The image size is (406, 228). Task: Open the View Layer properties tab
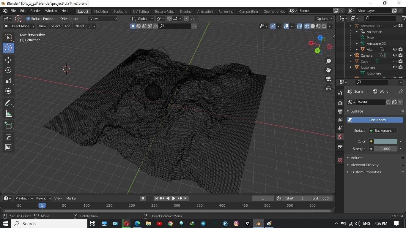click(x=340, y=120)
